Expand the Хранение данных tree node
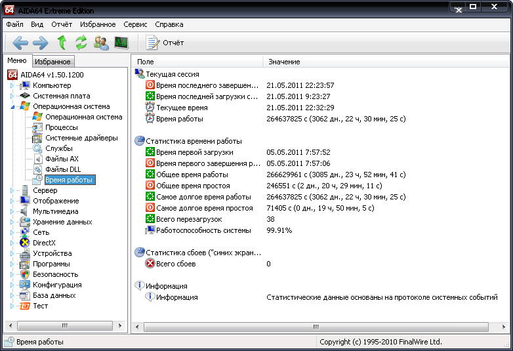The width and height of the screenshot is (513, 351). pyautogui.click(x=12, y=222)
